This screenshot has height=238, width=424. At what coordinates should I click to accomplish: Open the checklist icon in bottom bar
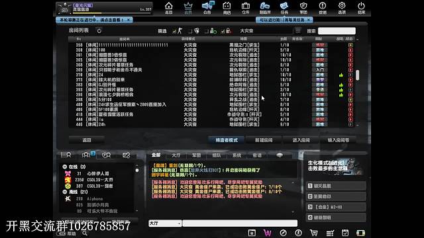coord(330,233)
